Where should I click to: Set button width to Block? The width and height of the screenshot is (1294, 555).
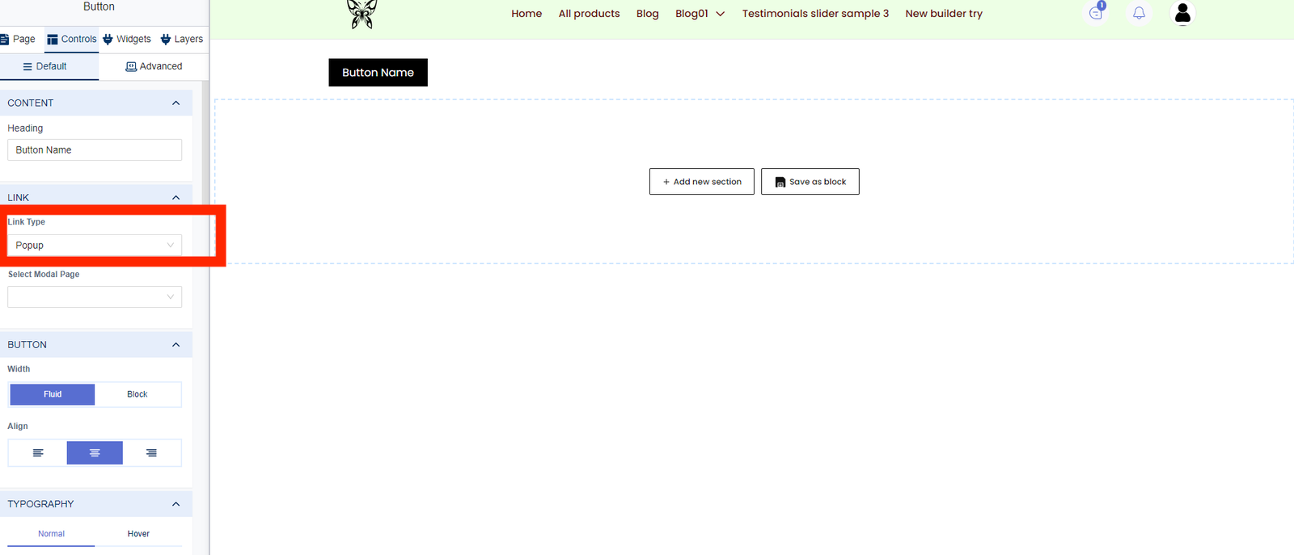(x=137, y=394)
